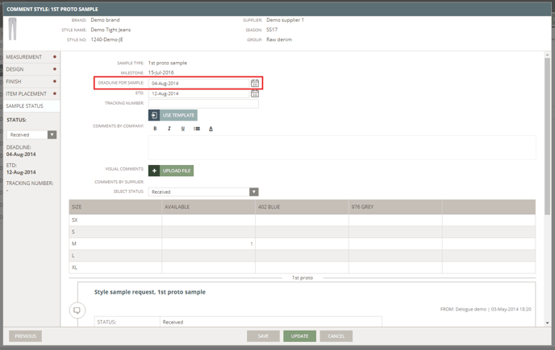Open the ETD calendar picker
The height and width of the screenshot is (350, 555).
pos(255,93)
